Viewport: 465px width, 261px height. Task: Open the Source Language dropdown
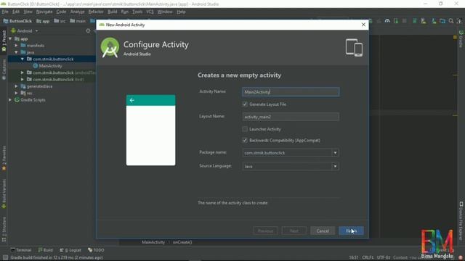pyautogui.click(x=335, y=166)
